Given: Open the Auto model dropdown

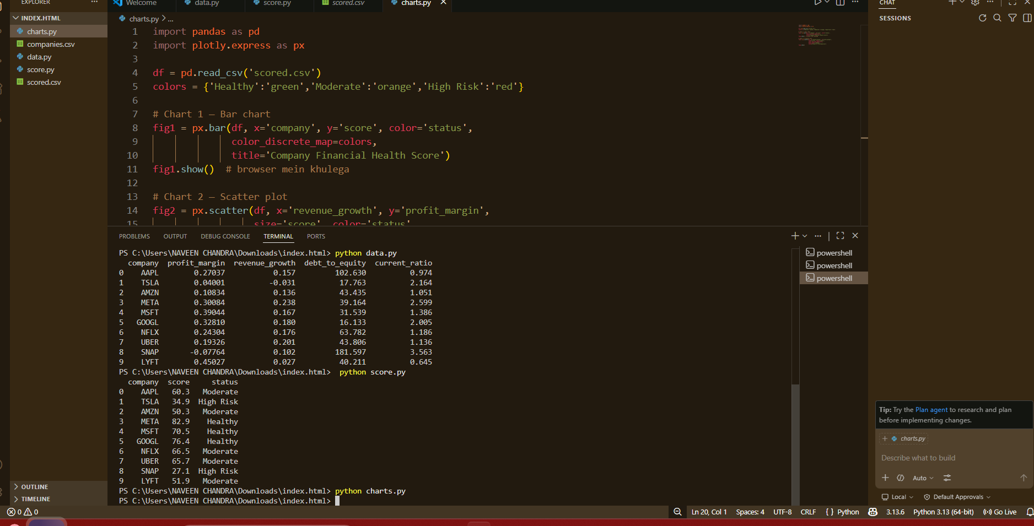Looking at the screenshot, I should point(923,478).
